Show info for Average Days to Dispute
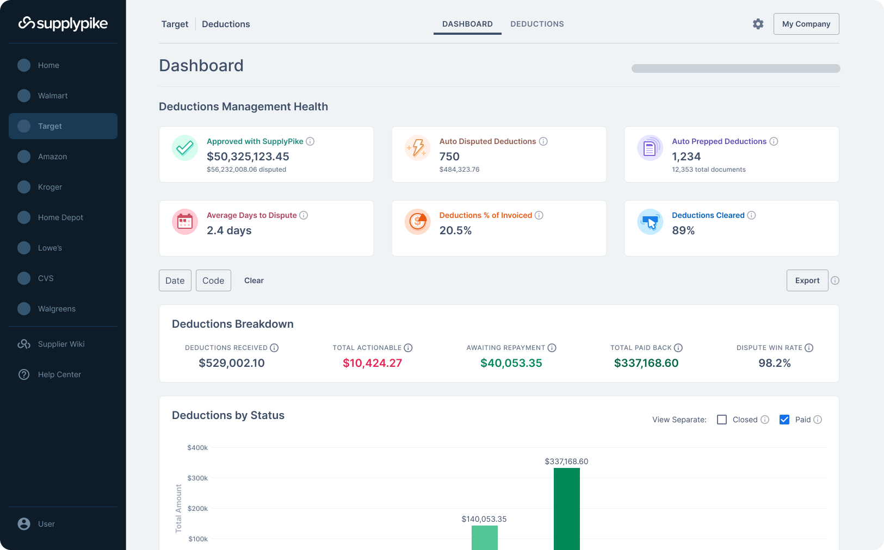The width and height of the screenshot is (884, 550). click(x=304, y=215)
